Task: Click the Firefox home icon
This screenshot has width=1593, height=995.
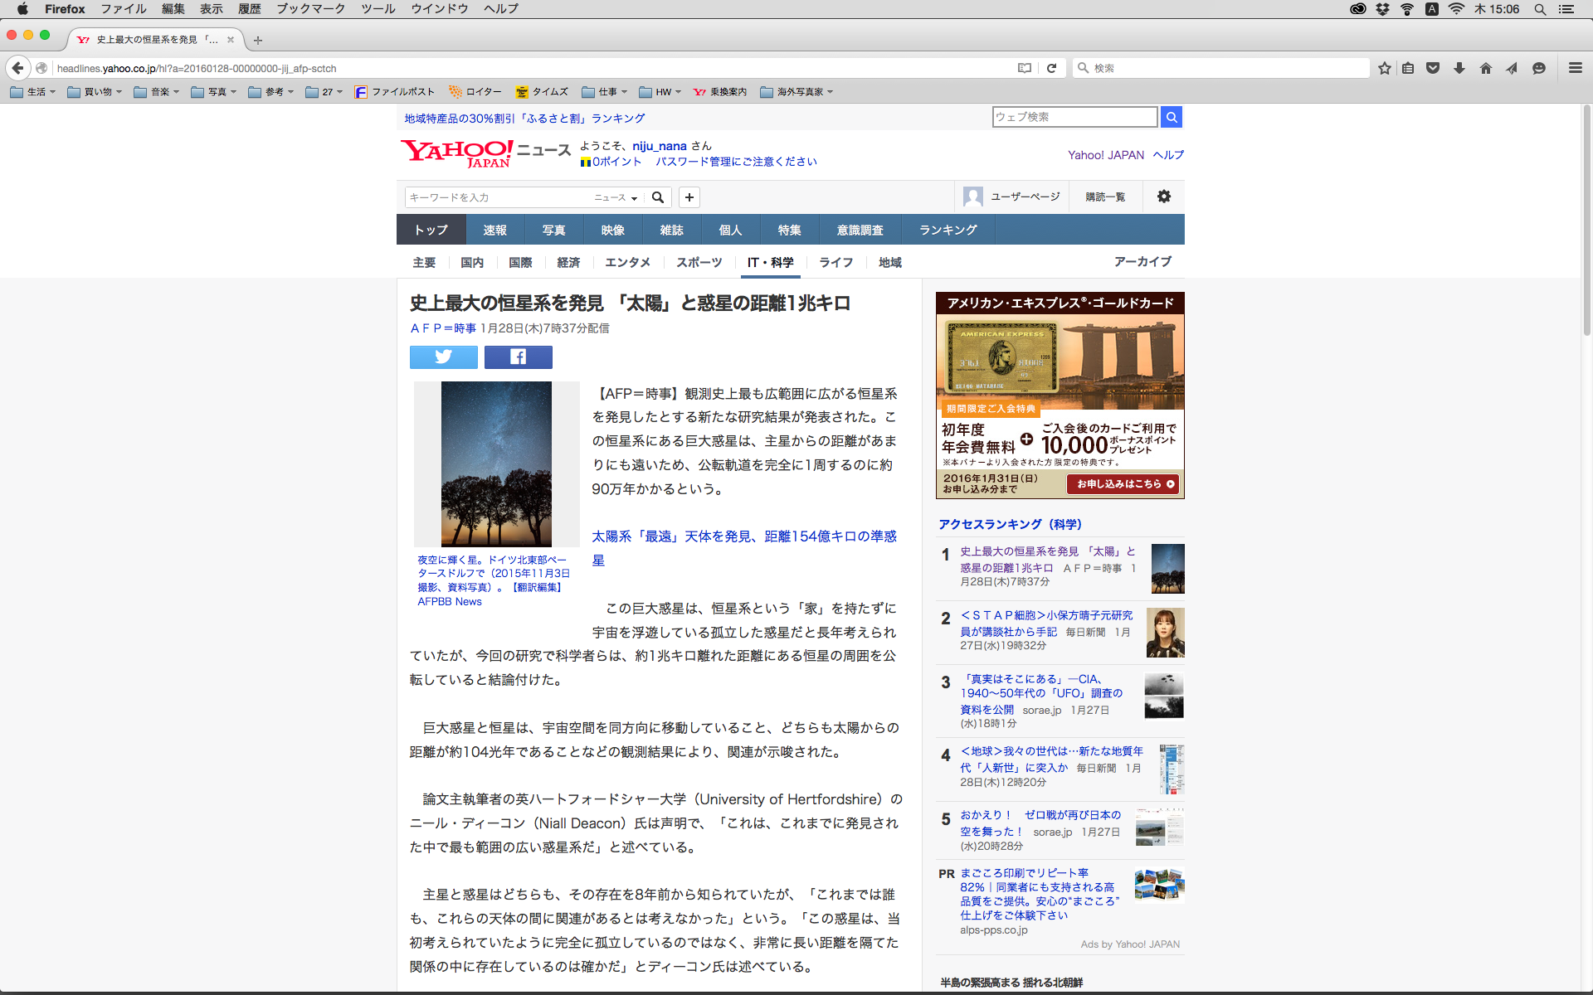Action: click(1486, 68)
